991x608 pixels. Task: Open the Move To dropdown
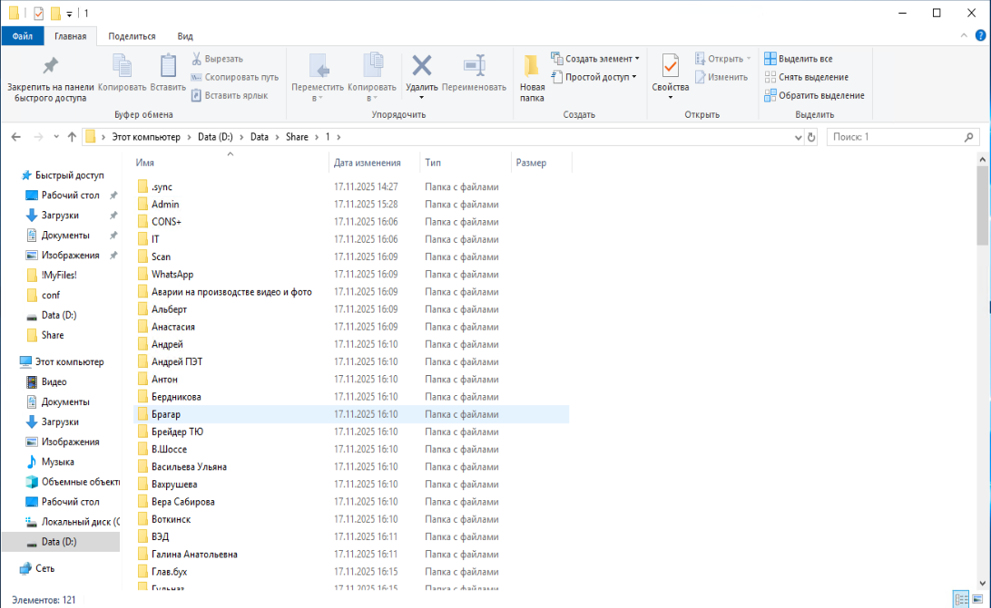tap(318, 98)
